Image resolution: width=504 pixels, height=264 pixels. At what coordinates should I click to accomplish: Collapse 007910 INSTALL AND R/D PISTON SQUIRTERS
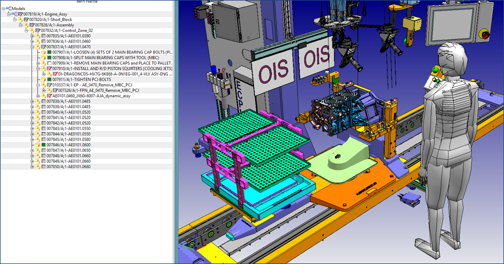38,69
